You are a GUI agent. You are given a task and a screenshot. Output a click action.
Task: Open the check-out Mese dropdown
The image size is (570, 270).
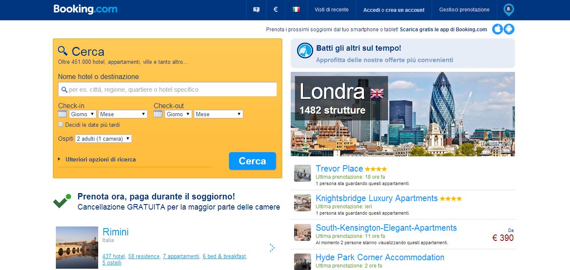218,114
